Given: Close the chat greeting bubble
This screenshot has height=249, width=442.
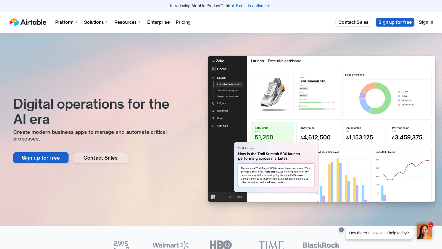Looking at the screenshot, I should pos(341,230).
